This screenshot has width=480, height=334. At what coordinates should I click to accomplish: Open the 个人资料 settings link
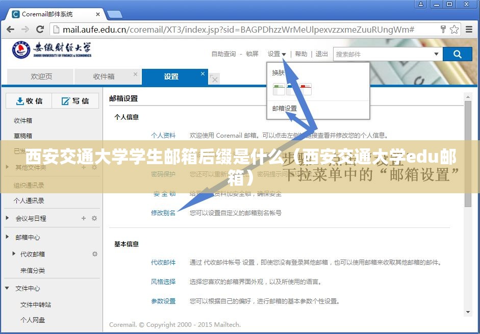point(163,135)
